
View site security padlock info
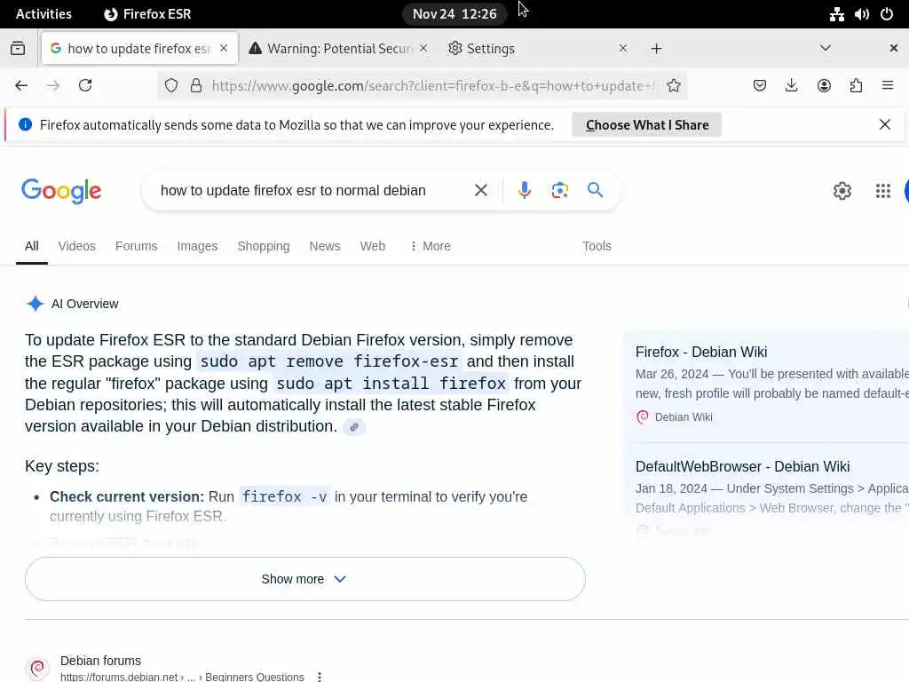coord(196,86)
